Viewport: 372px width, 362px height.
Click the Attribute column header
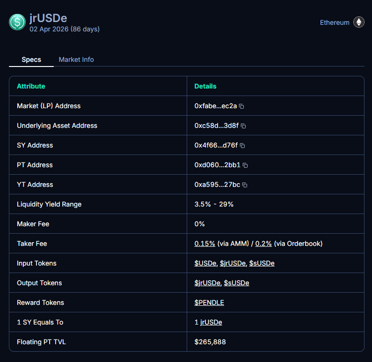pos(31,86)
